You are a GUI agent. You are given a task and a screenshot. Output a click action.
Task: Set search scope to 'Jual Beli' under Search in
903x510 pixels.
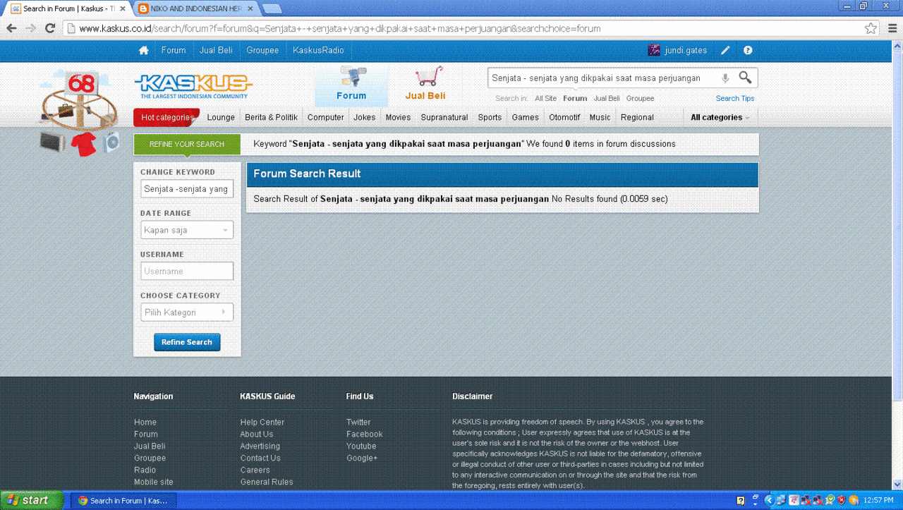point(607,99)
